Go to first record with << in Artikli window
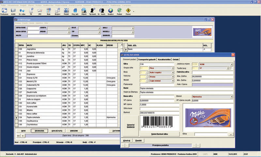This screenshot has height=157, width=261. (x=18, y=136)
